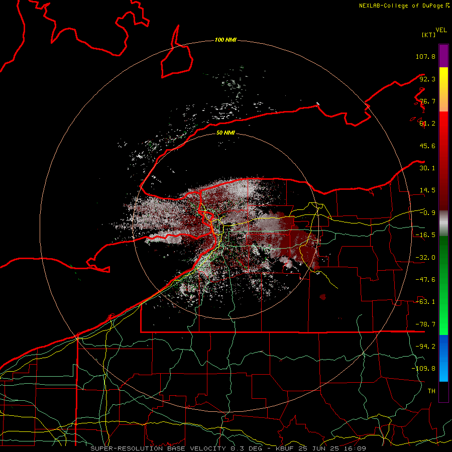Click the 100 NMI range ring label

click(x=225, y=40)
